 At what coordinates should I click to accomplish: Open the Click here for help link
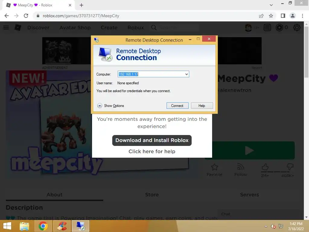(152, 151)
